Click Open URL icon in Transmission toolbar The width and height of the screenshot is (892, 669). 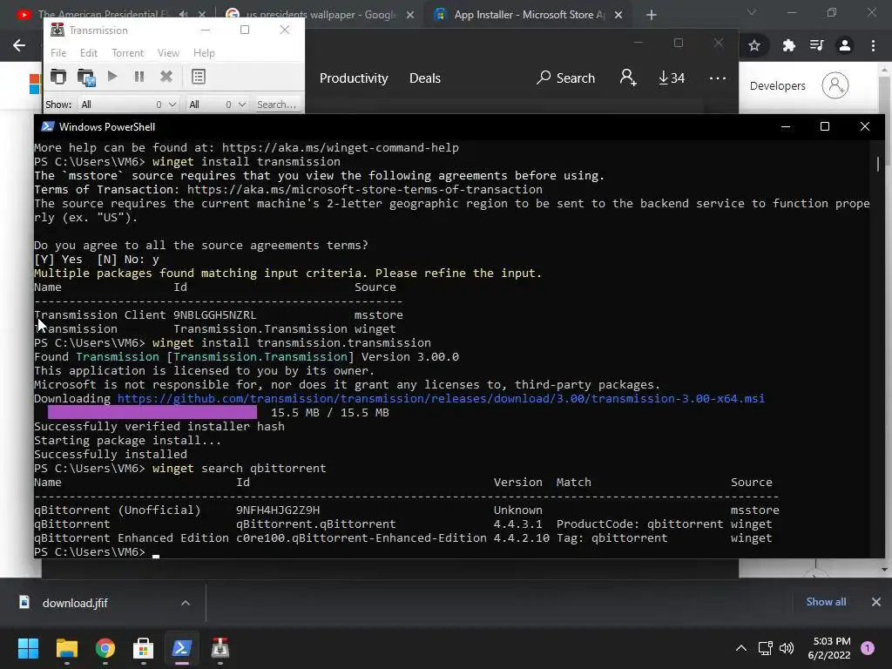(x=86, y=77)
